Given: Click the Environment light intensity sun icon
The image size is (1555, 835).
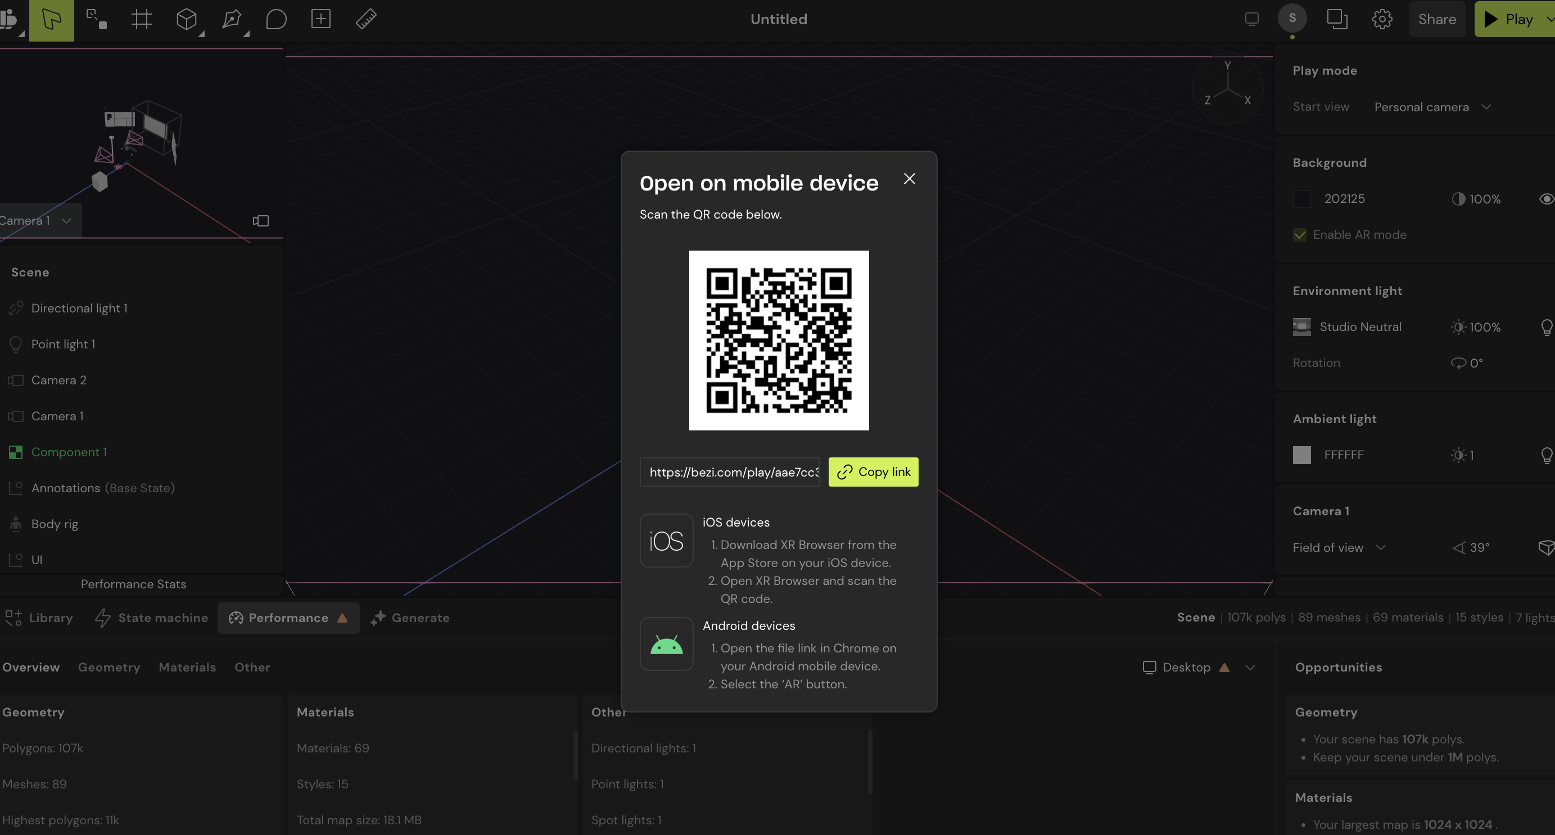Looking at the screenshot, I should pyautogui.click(x=1458, y=327).
